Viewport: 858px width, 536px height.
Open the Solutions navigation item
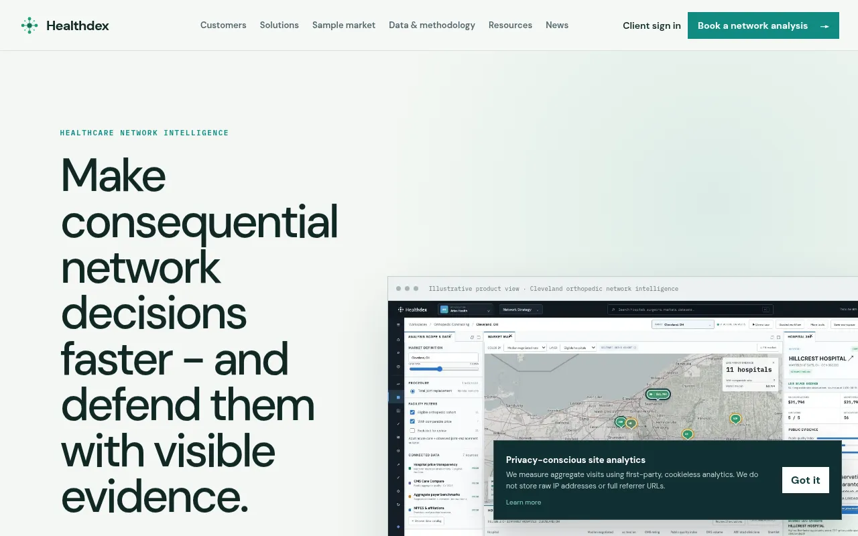(x=280, y=25)
